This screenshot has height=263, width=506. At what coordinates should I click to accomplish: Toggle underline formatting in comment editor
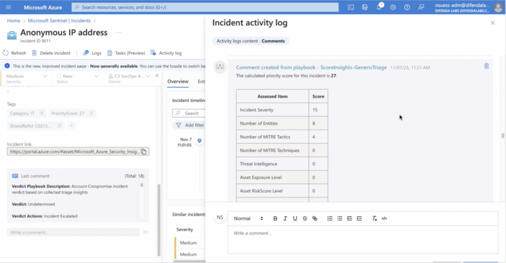295,219
